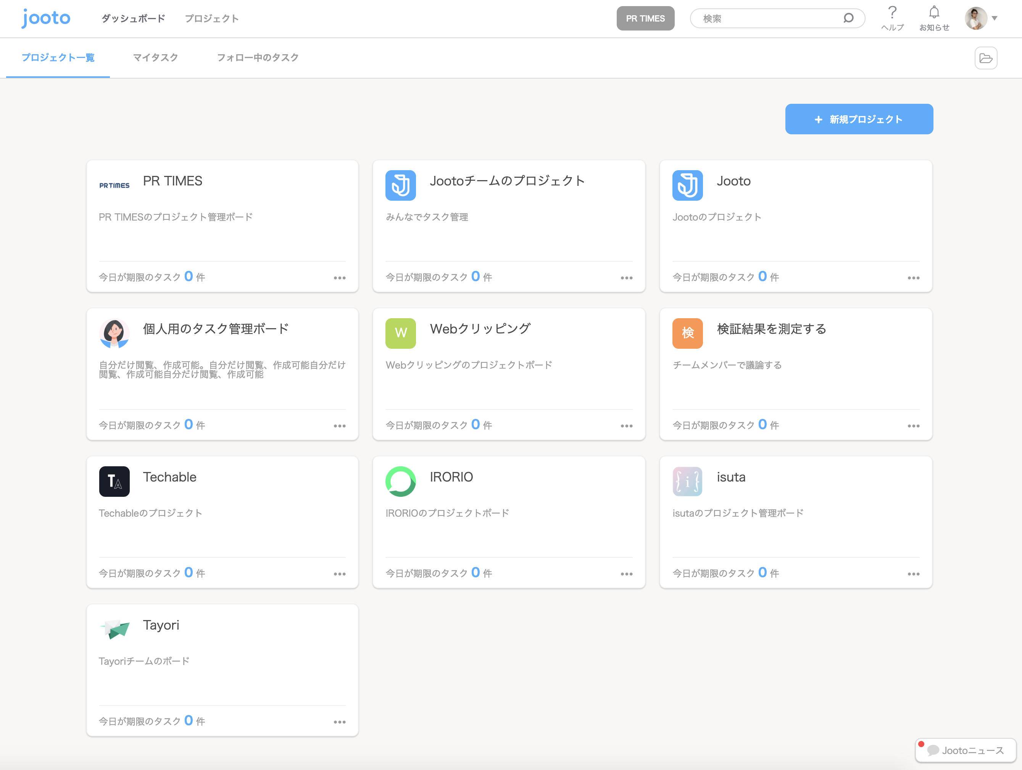
Task: Switch to the マイタスク tab
Action: (155, 58)
